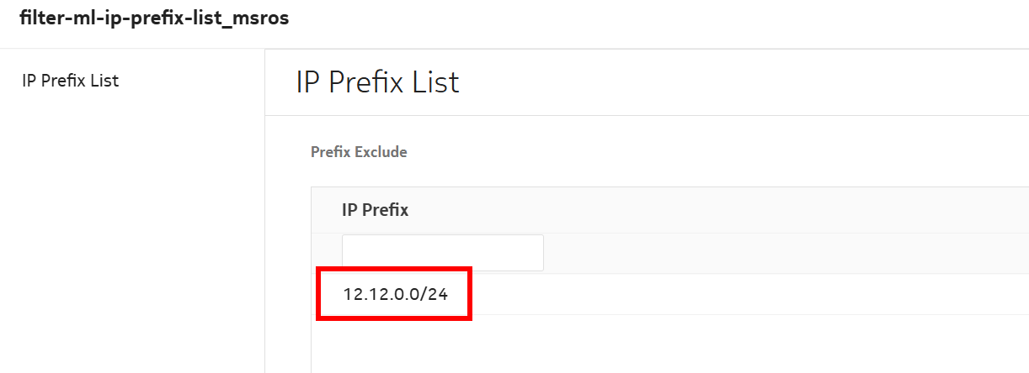The width and height of the screenshot is (1029, 373).
Task: Click the large IP Prefix List heading
Action: click(377, 82)
